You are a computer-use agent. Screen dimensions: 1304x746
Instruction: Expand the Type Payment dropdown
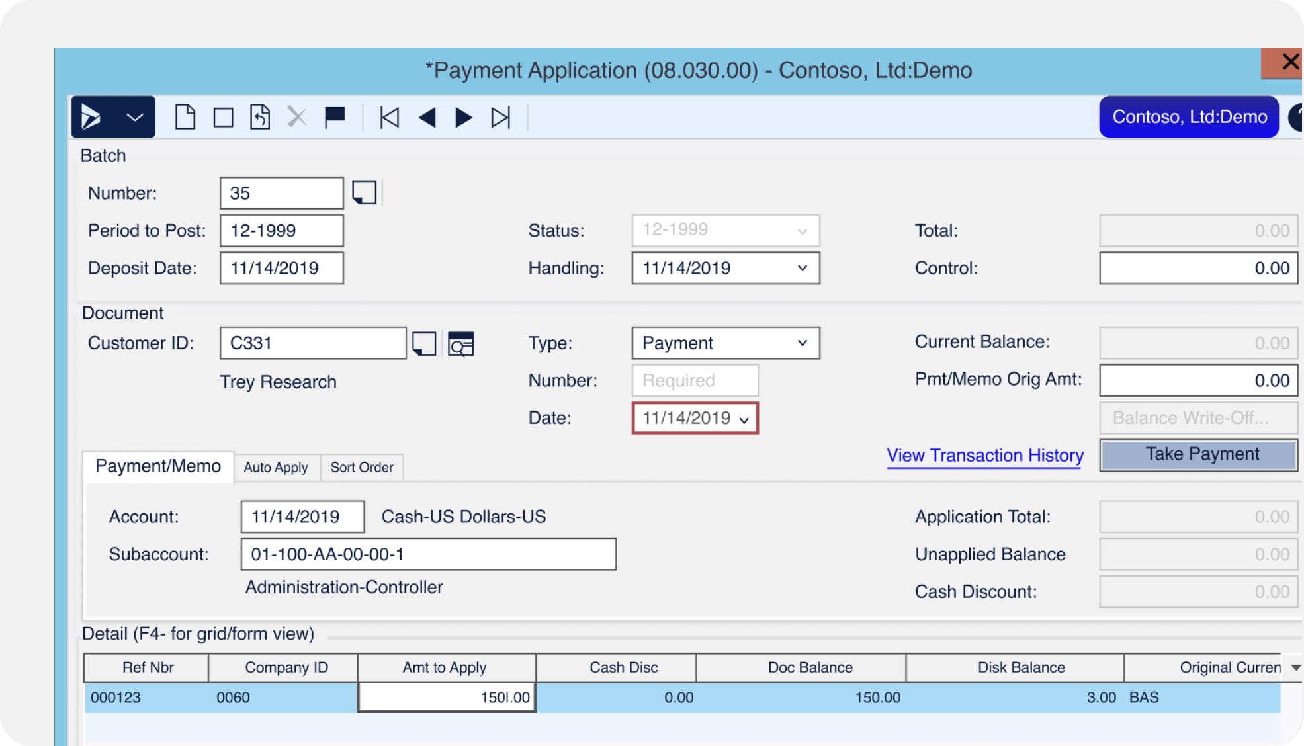[x=802, y=343]
